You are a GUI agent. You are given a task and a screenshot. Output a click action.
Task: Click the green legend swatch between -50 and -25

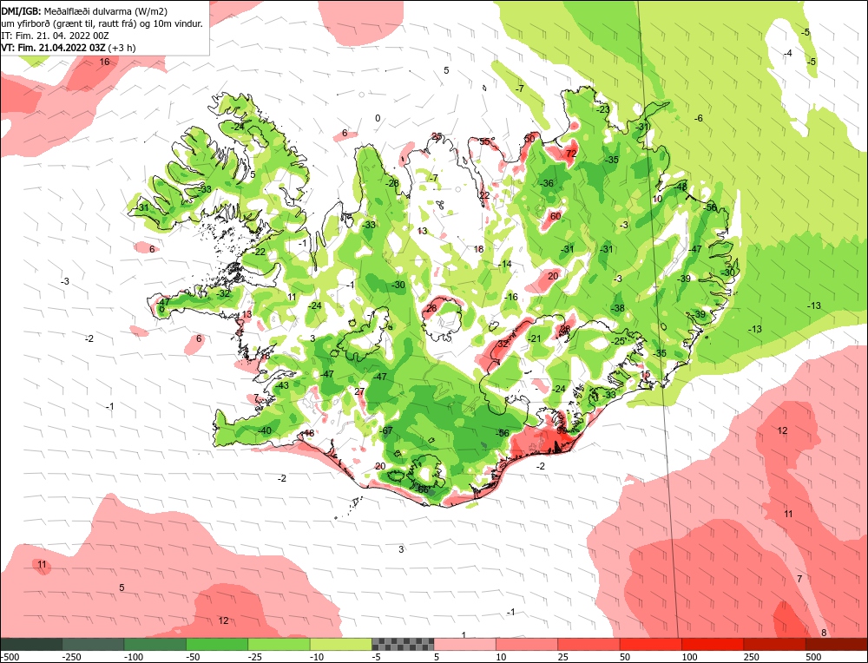tap(217, 644)
